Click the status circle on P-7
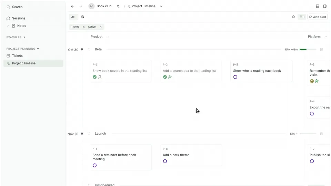 point(312,161)
